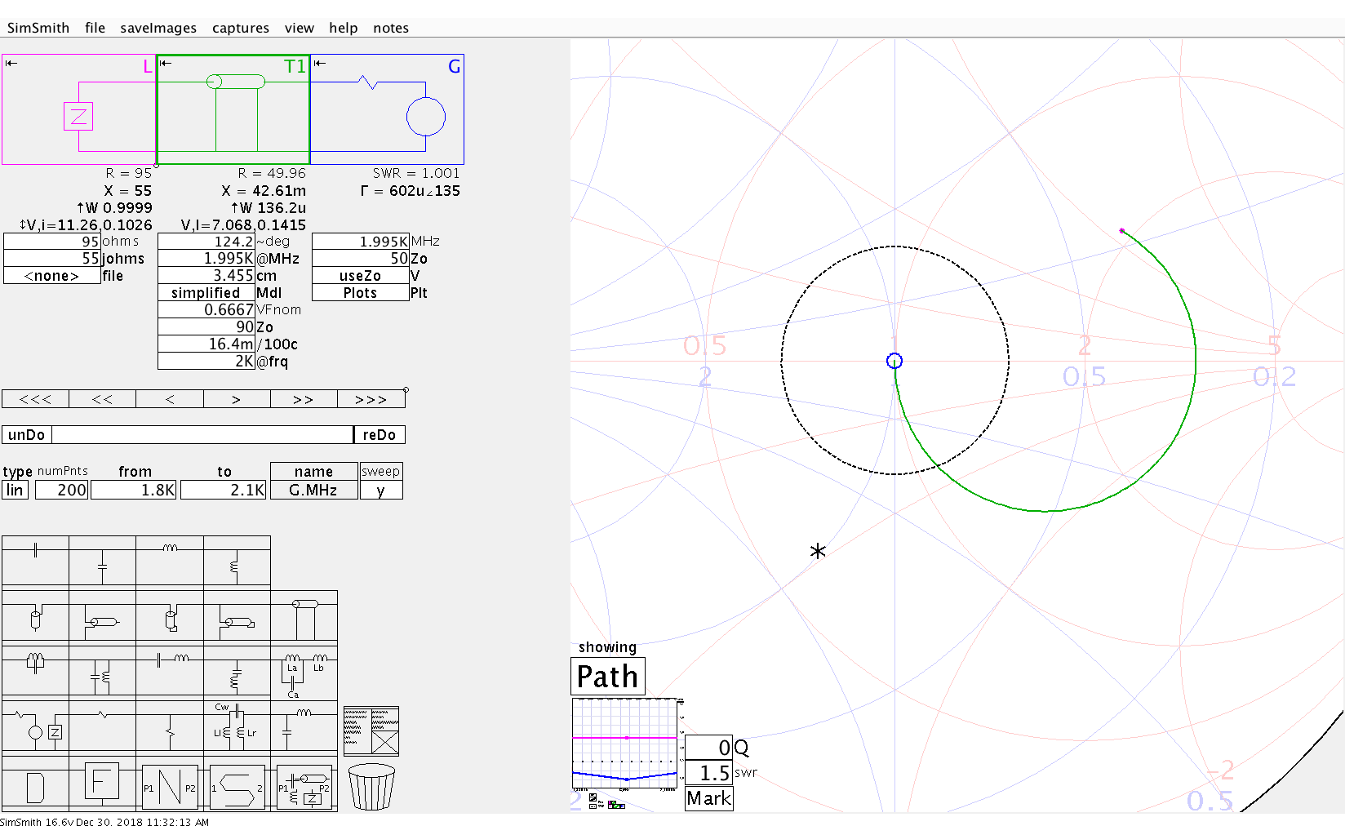Pick the series capacitor component
1345x826 pixels.
35,560
